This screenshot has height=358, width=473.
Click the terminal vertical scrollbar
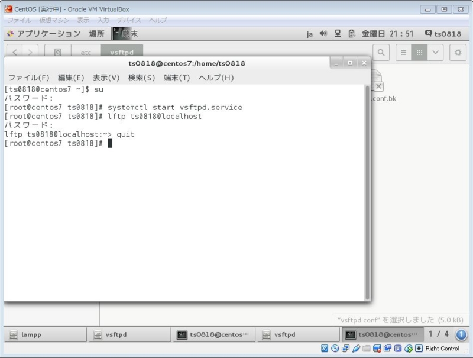(x=367, y=192)
